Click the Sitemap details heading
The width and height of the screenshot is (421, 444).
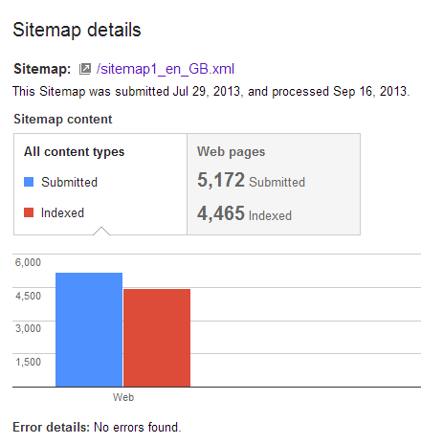pyautogui.click(x=77, y=30)
